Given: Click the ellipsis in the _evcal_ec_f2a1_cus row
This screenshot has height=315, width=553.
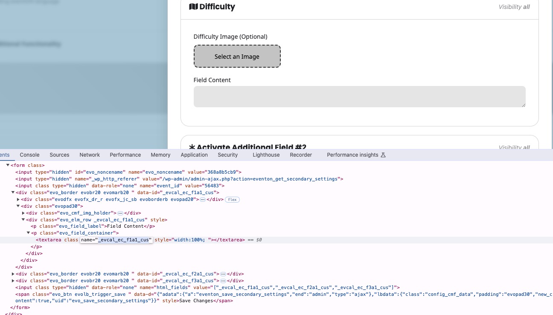Looking at the screenshot, I should click(x=223, y=274).
